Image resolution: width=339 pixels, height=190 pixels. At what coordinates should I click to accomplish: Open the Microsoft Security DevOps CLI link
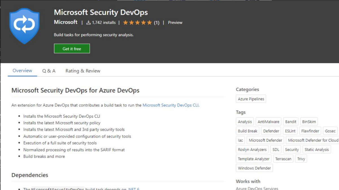click(x=171, y=105)
